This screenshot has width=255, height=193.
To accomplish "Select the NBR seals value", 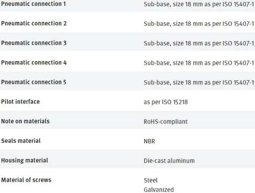I will tap(150, 141).
